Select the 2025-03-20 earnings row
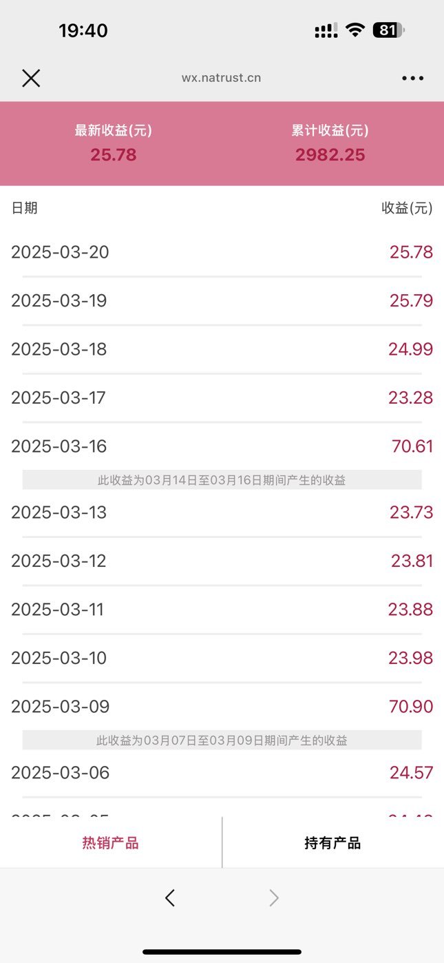 click(x=222, y=252)
